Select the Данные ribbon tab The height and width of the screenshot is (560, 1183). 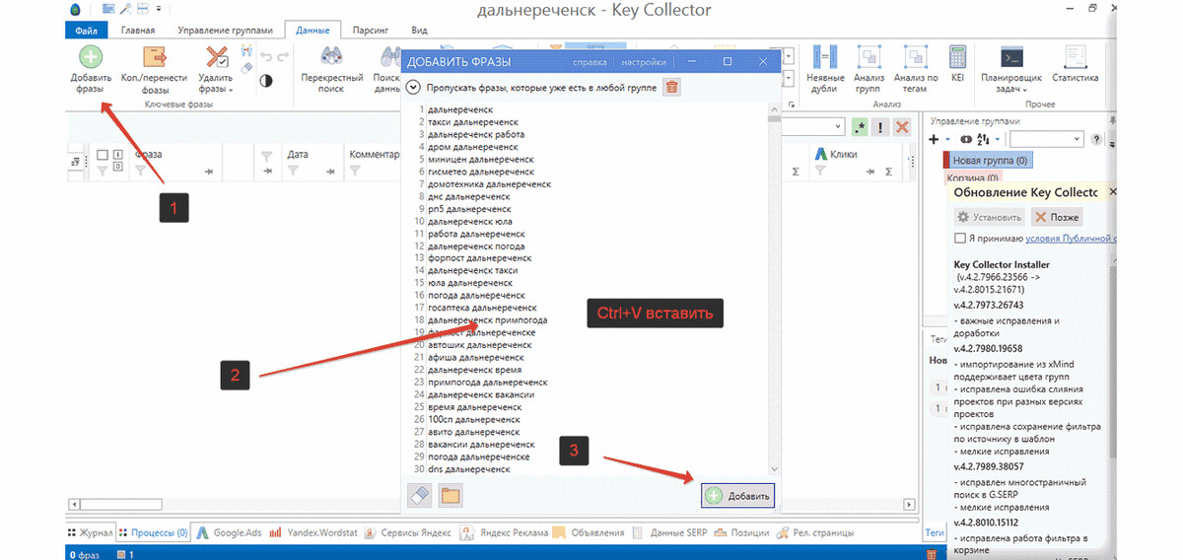[x=312, y=30]
